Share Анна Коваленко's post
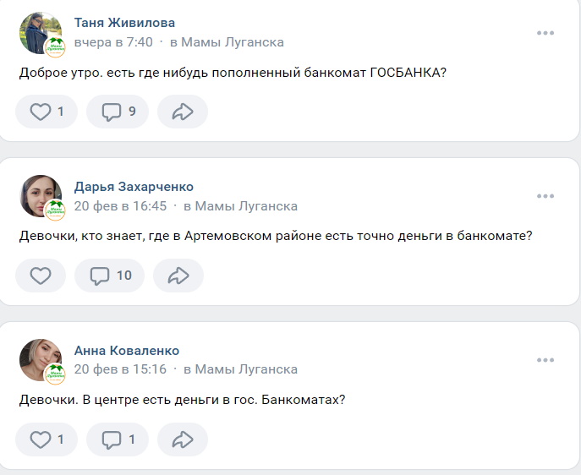The height and width of the screenshot is (475, 581). click(x=182, y=439)
